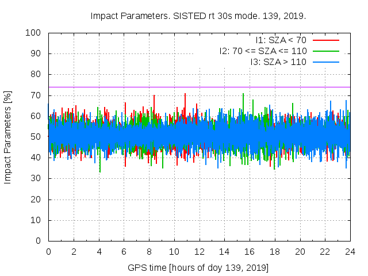Click the 12 tick label on the x-axis

(199, 251)
